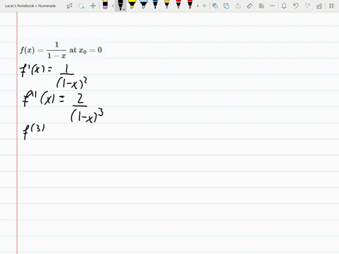The width and height of the screenshot is (339, 254).
Task: Click the Ink to Text button
Action: (238, 6)
